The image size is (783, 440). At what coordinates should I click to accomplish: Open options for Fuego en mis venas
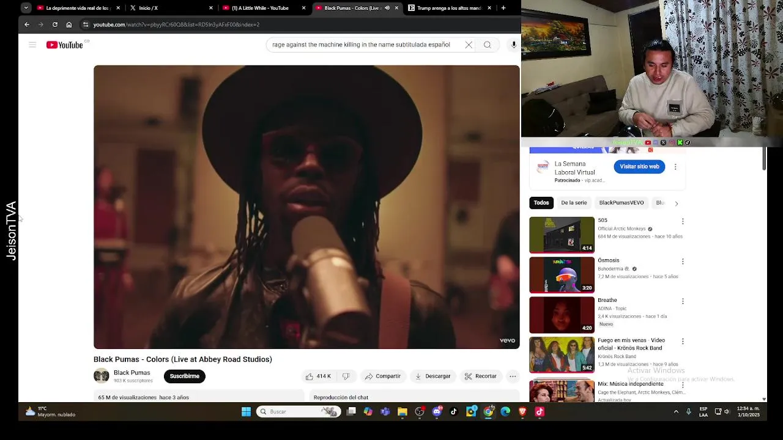tap(683, 342)
